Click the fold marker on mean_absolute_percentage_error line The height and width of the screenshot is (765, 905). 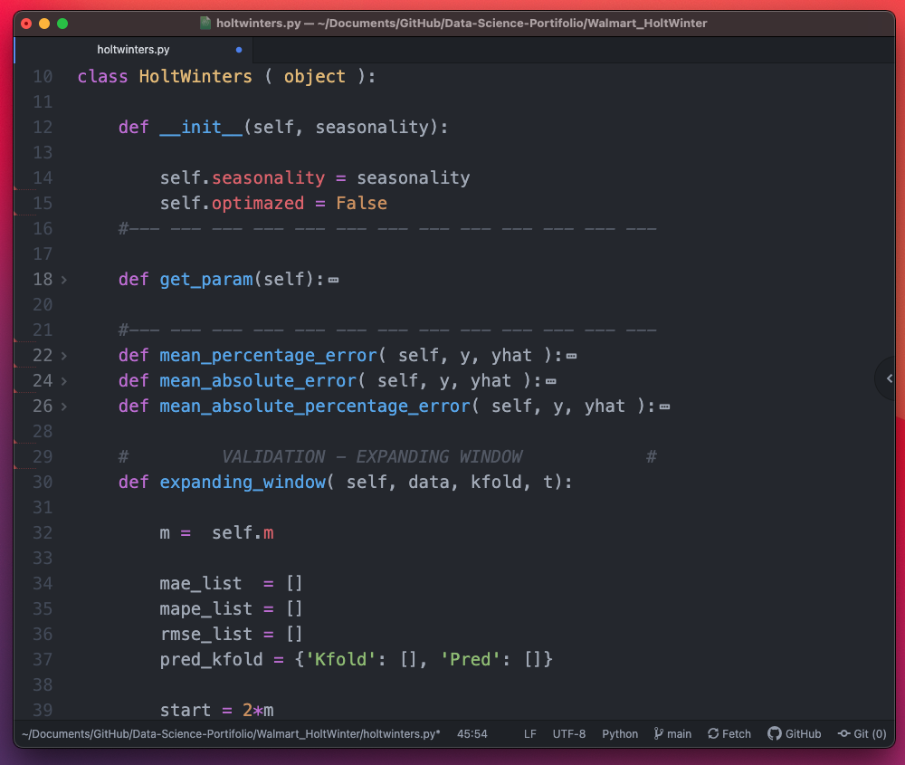tap(666, 406)
